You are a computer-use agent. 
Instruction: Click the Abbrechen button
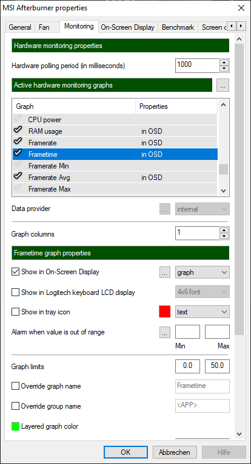(175, 452)
